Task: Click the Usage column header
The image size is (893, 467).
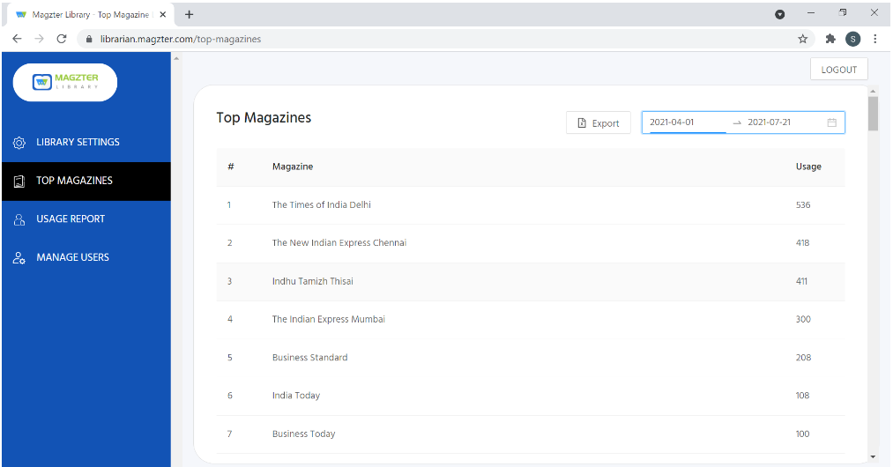Action: pyautogui.click(x=808, y=167)
